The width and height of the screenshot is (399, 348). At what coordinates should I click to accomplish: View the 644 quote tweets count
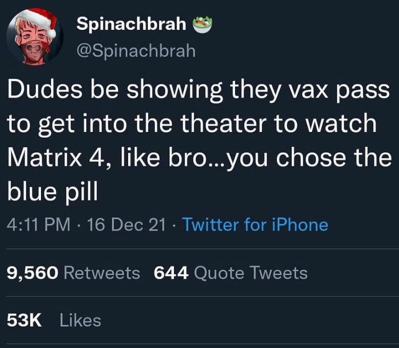171,273
